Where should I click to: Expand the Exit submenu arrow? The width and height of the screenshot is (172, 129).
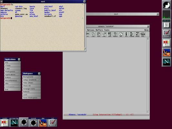(19, 90)
